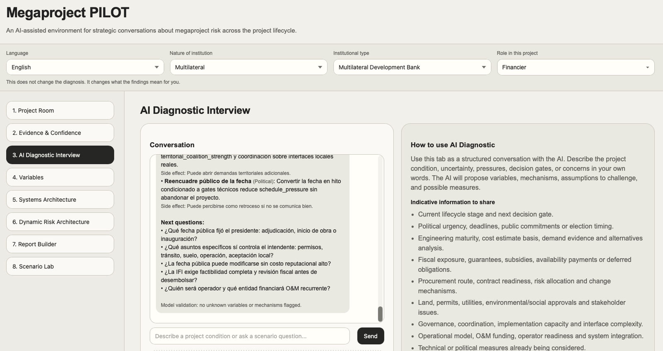This screenshot has height=351, width=663.
Task: Open 2. Evidence & Confidence tab
Action: coord(60,133)
